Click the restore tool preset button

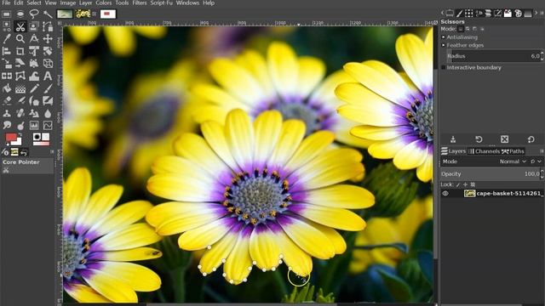479,139
